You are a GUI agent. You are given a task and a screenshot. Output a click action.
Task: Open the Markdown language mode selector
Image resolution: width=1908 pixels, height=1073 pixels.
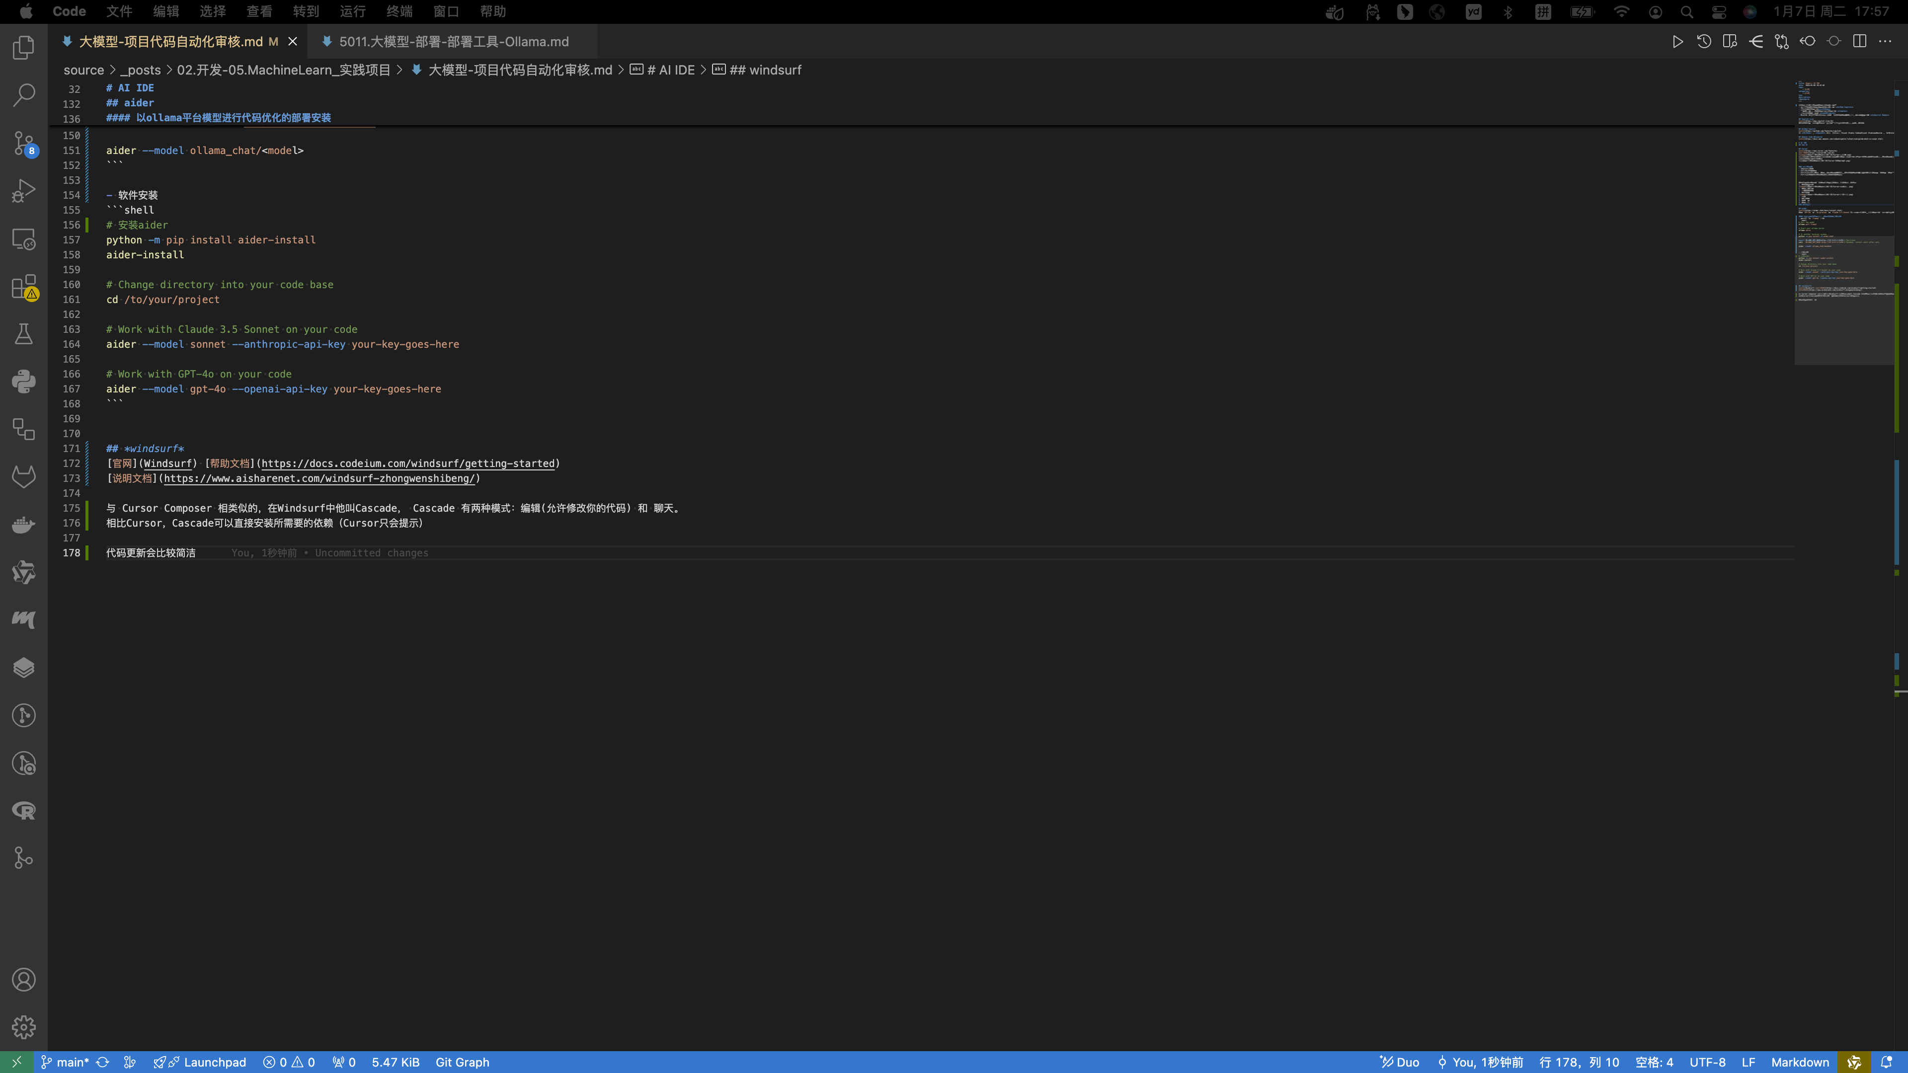[1799, 1062]
